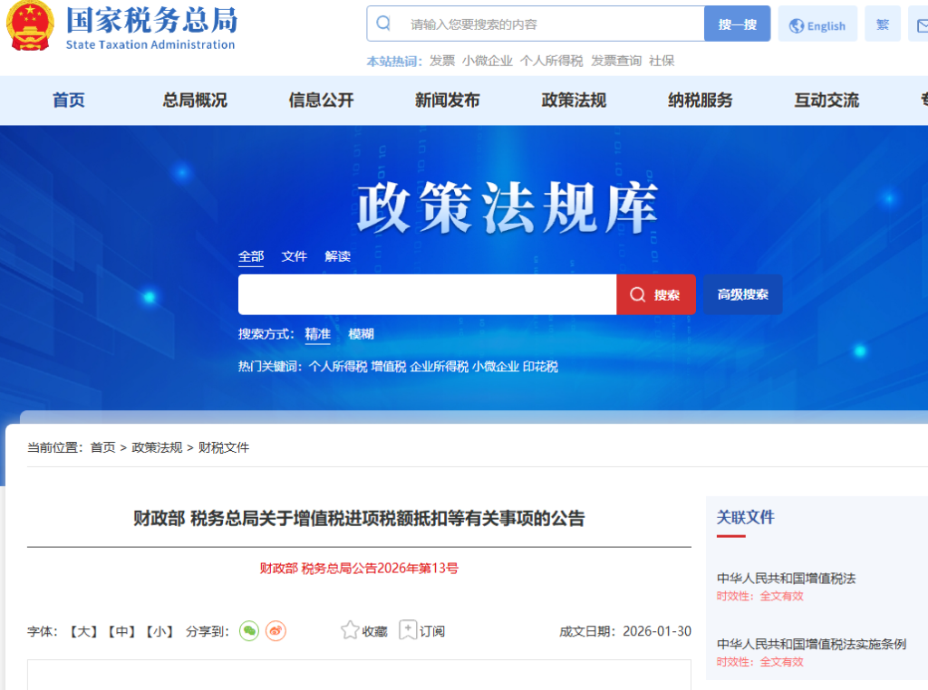The image size is (928, 690).
Task: Click the star 收藏 favorite icon
Action: (x=351, y=630)
